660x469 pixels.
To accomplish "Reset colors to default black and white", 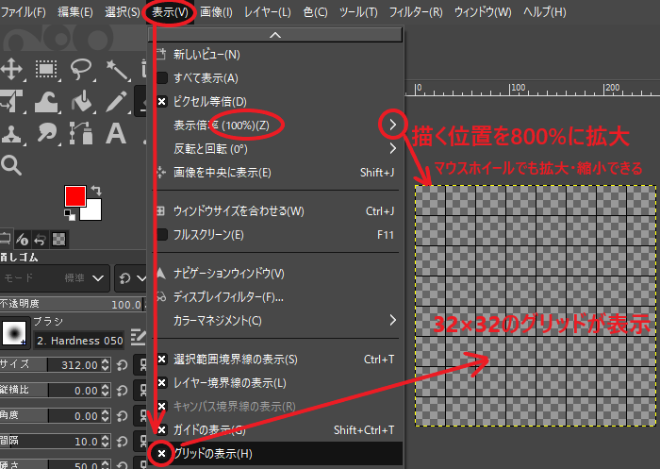I will [x=70, y=215].
